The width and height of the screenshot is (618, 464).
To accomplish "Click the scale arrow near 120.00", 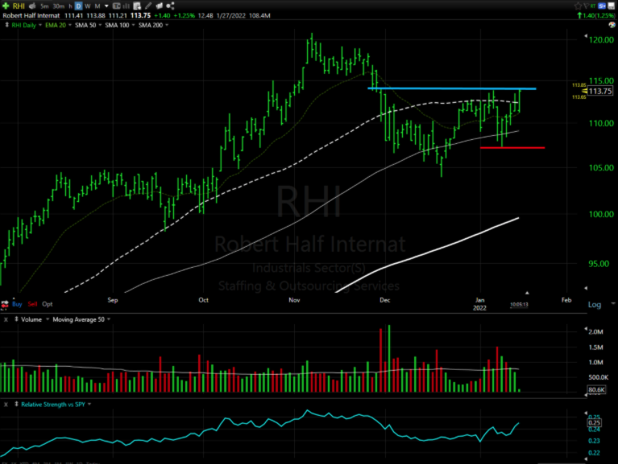I will tap(586, 35).
